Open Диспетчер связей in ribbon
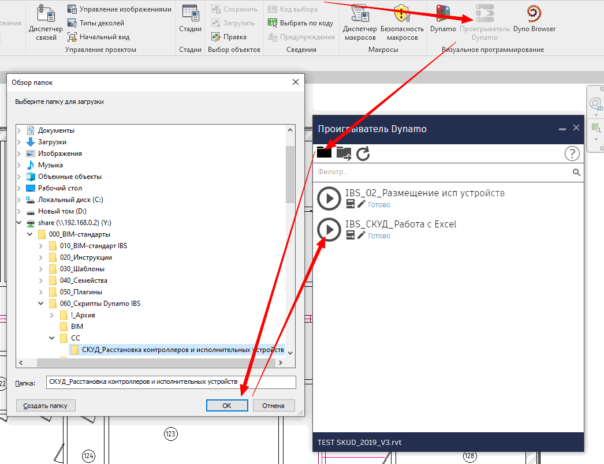This screenshot has width=604, height=464. pyautogui.click(x=46, y=23)
